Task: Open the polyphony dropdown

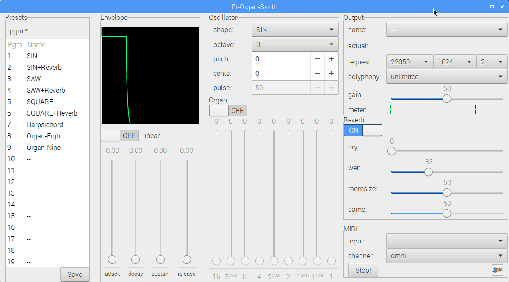Action: click(x=447, y=77)
